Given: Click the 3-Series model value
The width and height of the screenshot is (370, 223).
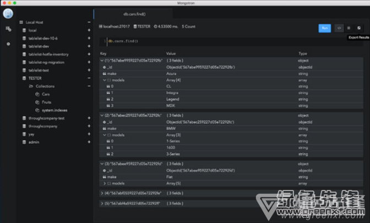Looking at the screenshot, I should [173, 154].
